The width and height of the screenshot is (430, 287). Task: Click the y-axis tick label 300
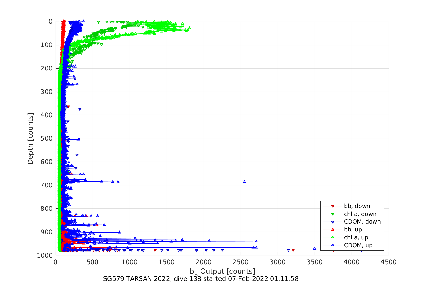pos(46,92)
